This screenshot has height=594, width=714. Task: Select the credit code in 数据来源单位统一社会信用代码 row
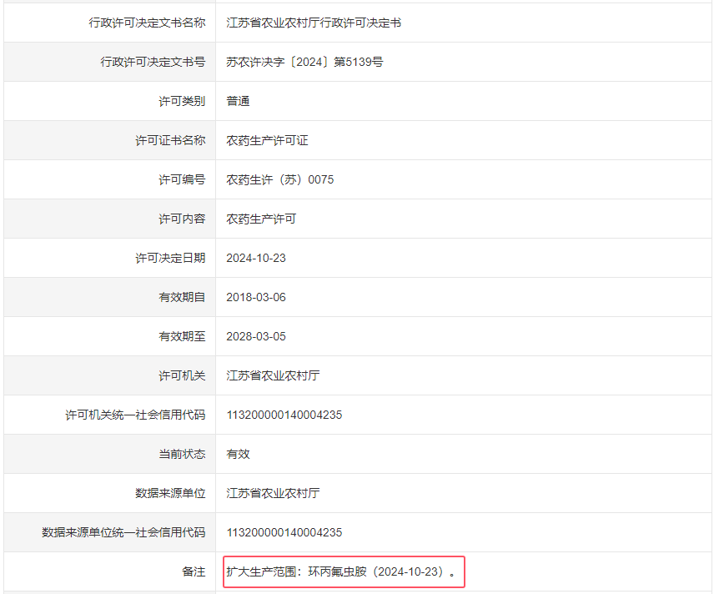pyautogui.click(x=284, y=532)
